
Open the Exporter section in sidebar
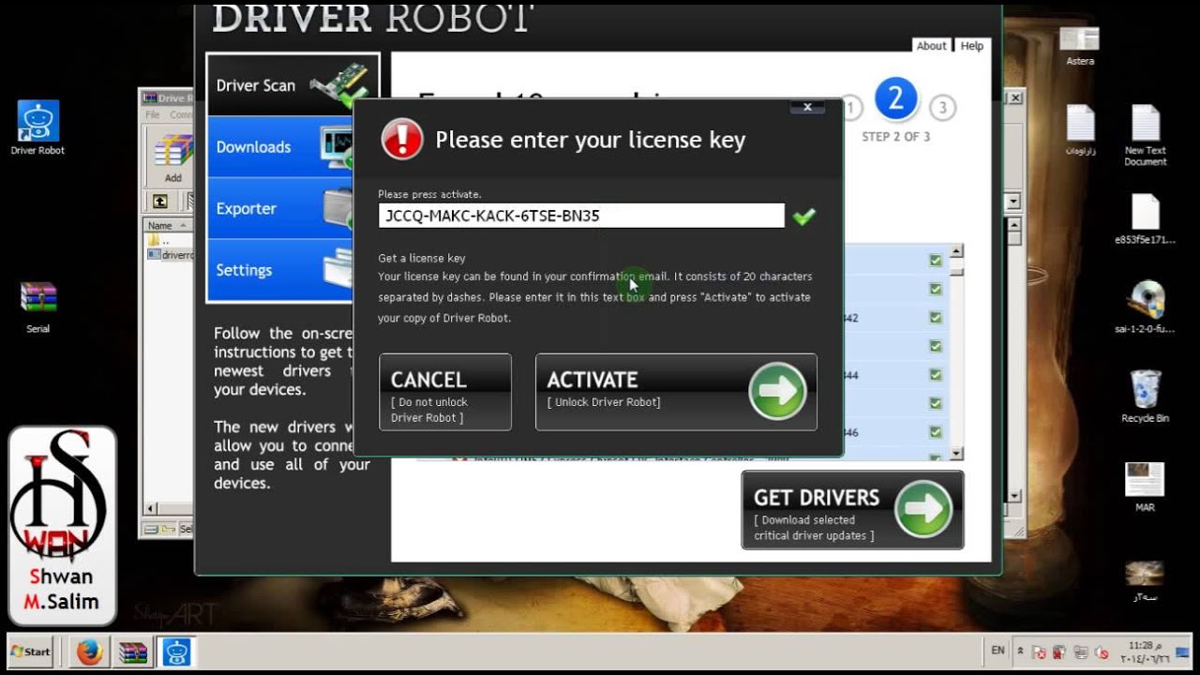pyautogui.click(x=280, y=208)
